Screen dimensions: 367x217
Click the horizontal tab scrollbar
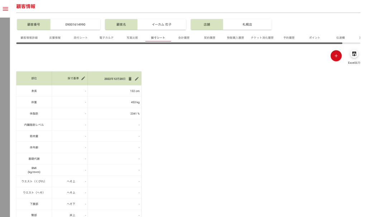179,43
